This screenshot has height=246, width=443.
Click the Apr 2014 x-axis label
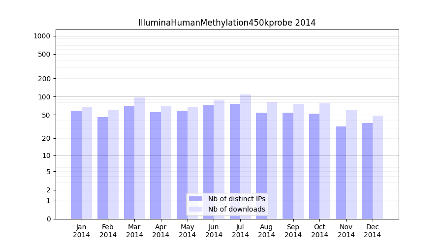pos(161,231)
